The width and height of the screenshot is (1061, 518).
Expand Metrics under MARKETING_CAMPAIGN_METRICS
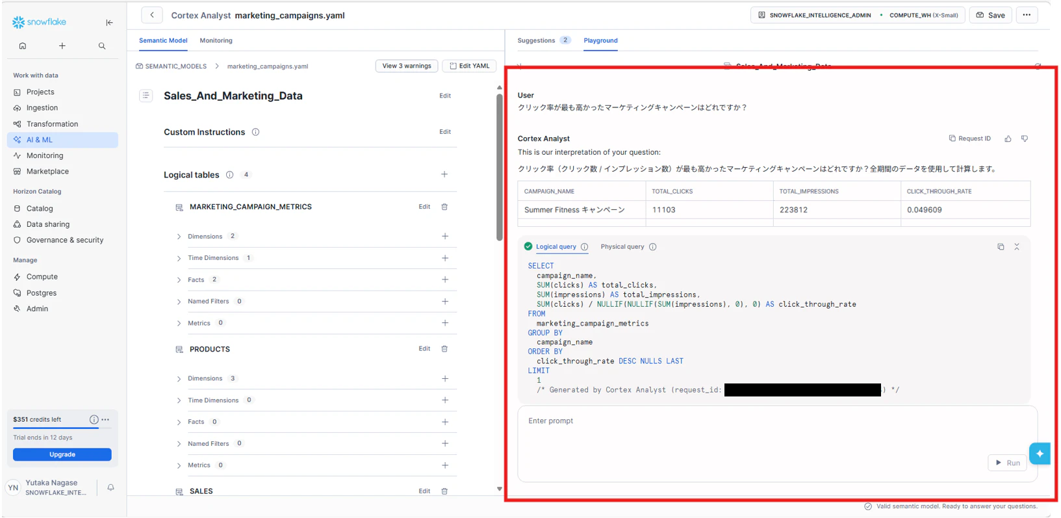tap(179, 323)
